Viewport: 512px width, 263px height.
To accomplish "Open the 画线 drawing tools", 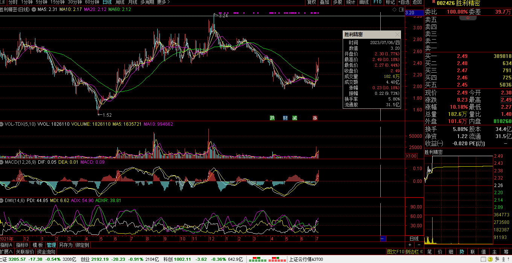I will pos(364,2).
